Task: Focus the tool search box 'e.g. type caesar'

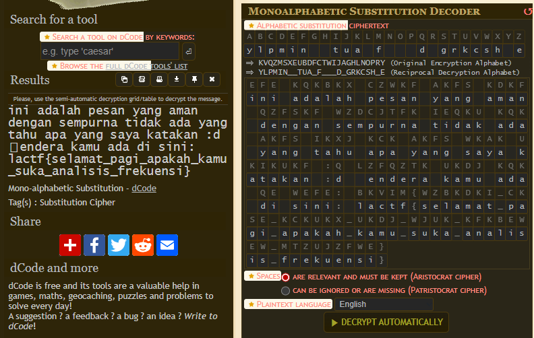Action: 110,51
